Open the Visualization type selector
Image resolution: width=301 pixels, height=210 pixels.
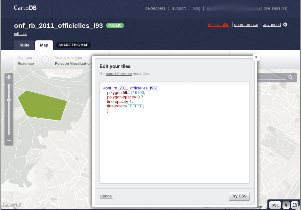(x=73, y=61)
